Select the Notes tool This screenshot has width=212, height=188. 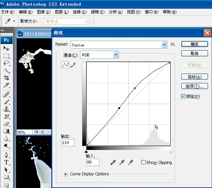click(x=6, y=185)
